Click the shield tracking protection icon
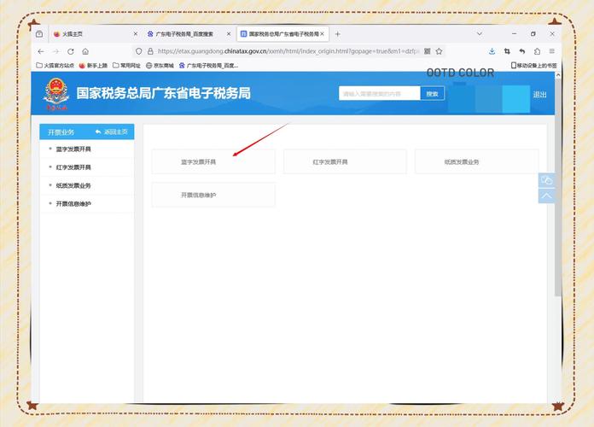The height and width of the screenshot is (427, 594). tap(138, 51)
